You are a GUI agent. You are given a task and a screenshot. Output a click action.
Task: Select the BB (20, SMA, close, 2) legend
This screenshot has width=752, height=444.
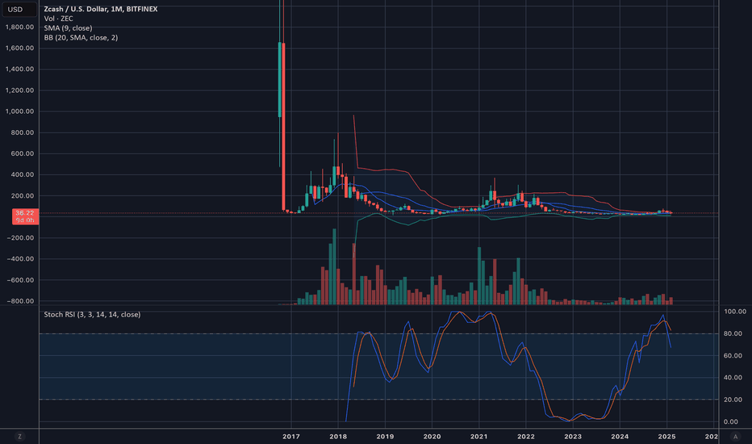point(81,37)
